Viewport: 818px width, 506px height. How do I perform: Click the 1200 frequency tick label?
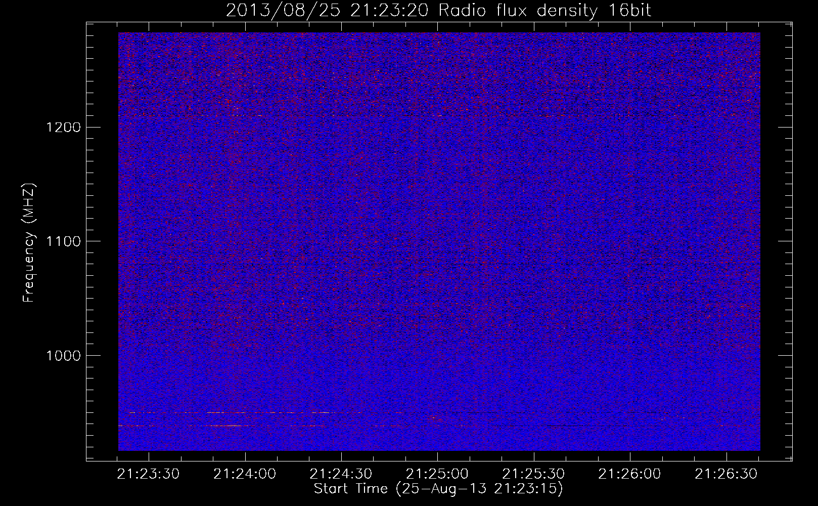63,127
